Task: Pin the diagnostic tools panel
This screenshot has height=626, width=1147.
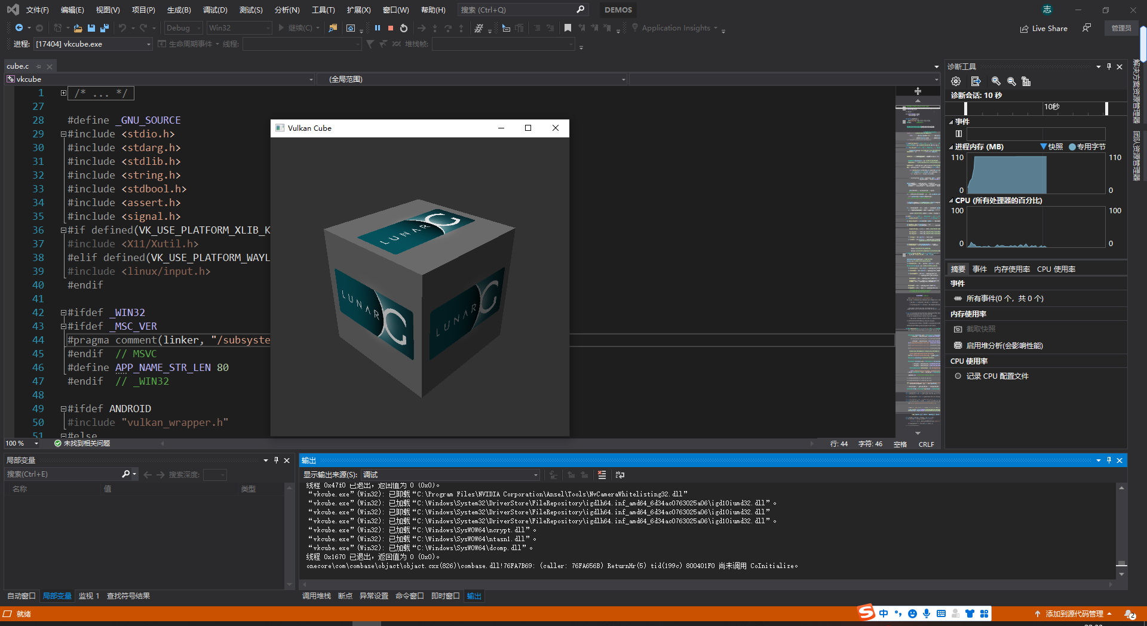Action: [1109, 66]
